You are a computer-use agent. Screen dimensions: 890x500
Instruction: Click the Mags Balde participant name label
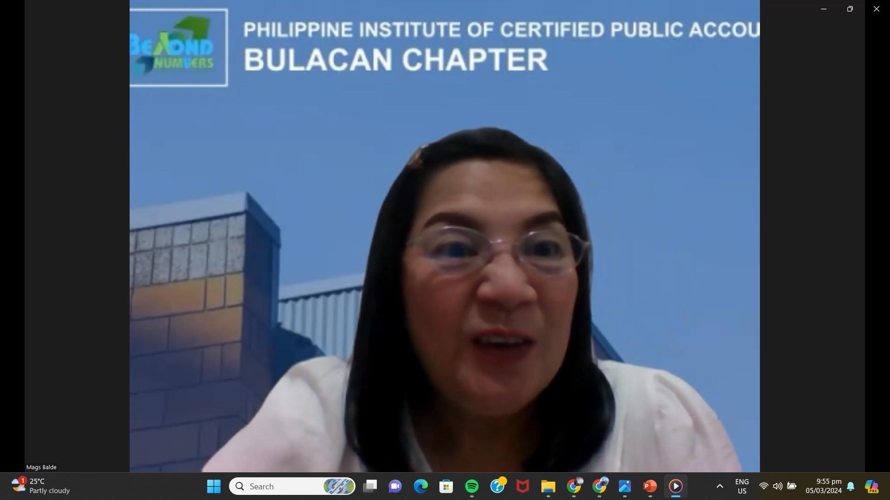(41, 467)
